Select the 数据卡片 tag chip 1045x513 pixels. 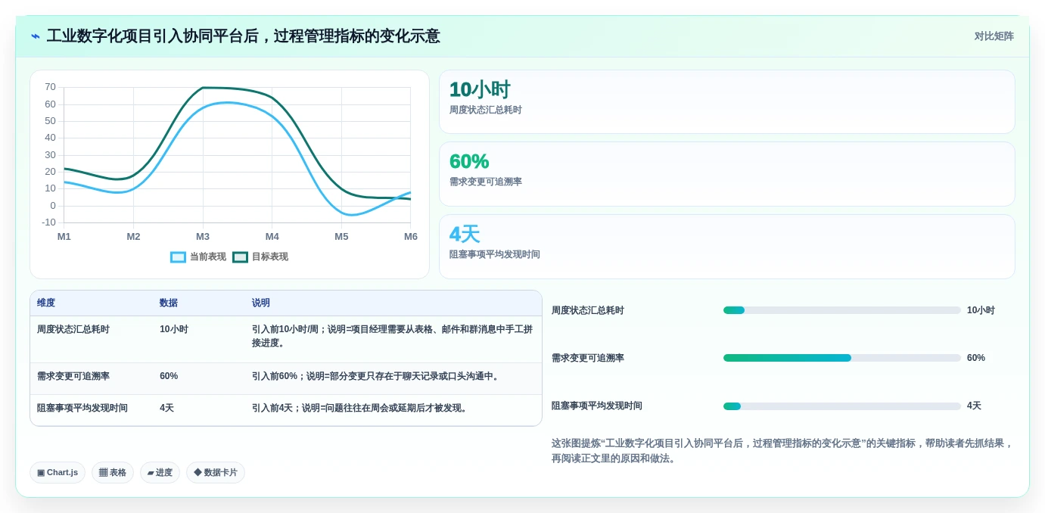tap(216, 473)
